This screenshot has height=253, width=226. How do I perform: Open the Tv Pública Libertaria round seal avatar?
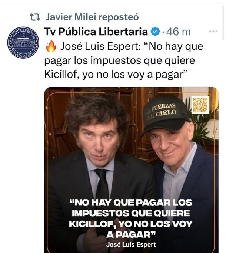[23, 42]
